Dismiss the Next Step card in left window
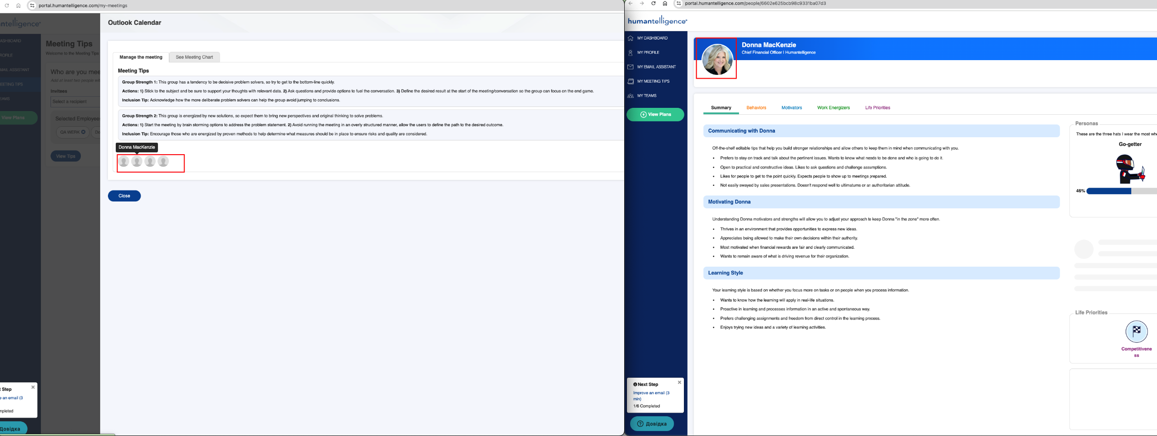The width and height of the screenshot is (1157, 436). pos(33,387)
